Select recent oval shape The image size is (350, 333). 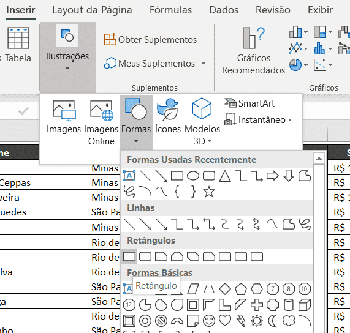click(x=193, y=176)
